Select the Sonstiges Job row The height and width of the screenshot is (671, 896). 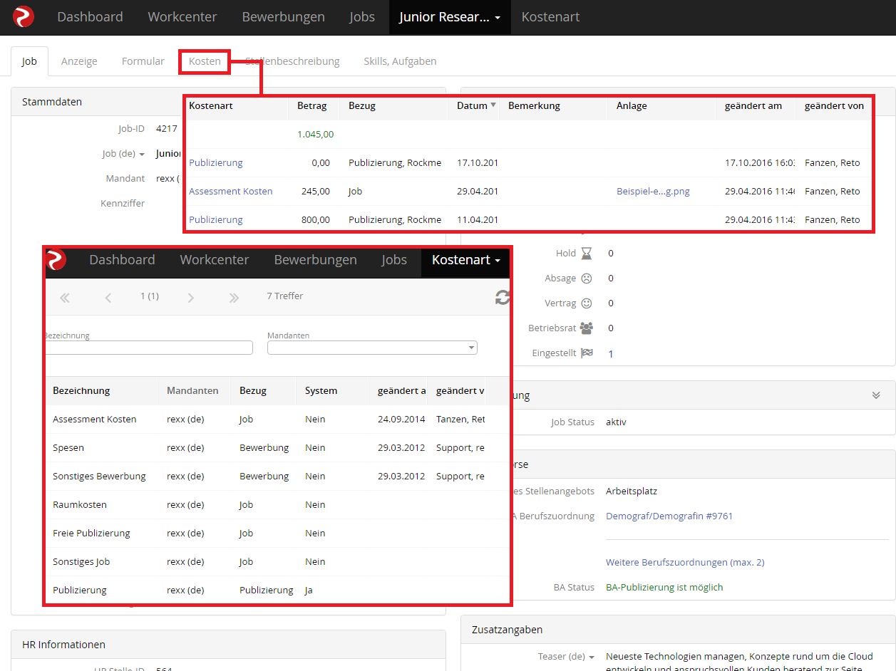coord(277,561)
